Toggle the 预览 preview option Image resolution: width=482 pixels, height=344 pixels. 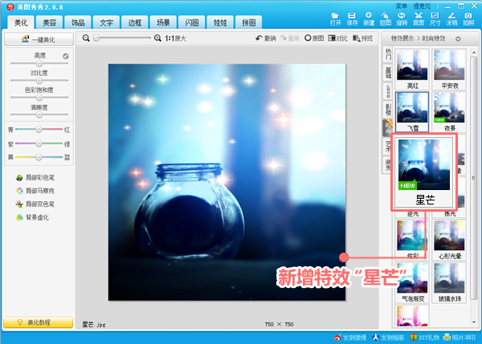point(363,38)
